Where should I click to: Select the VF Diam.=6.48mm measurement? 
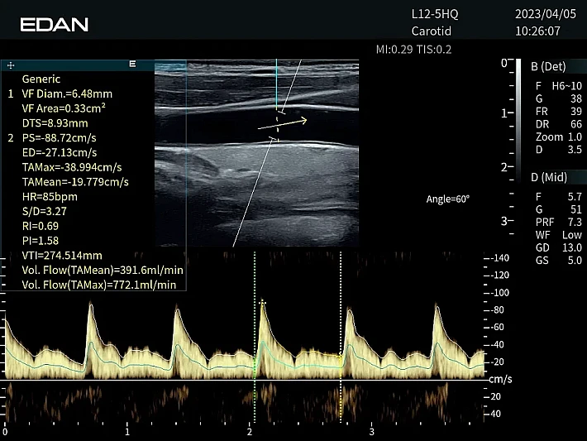[63, 93]
